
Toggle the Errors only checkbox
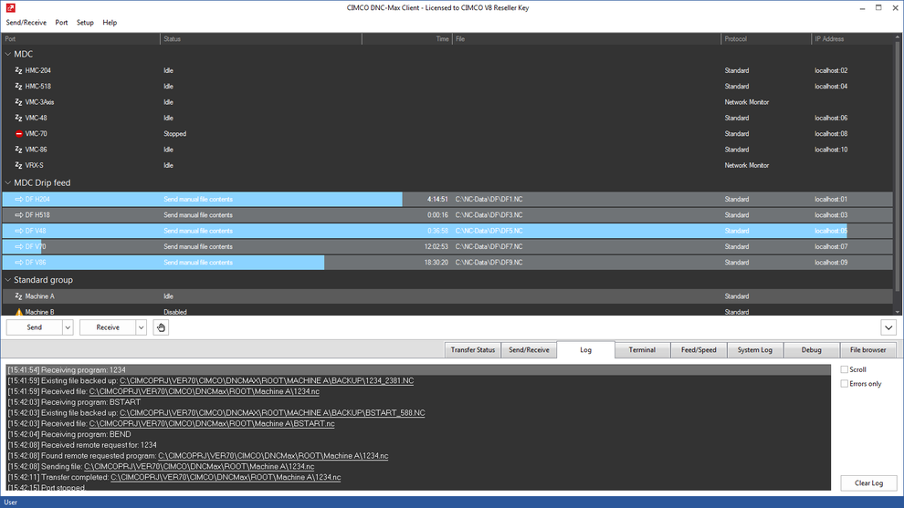(844, 384)
